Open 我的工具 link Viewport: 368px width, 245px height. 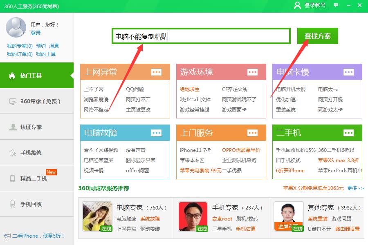46,54
